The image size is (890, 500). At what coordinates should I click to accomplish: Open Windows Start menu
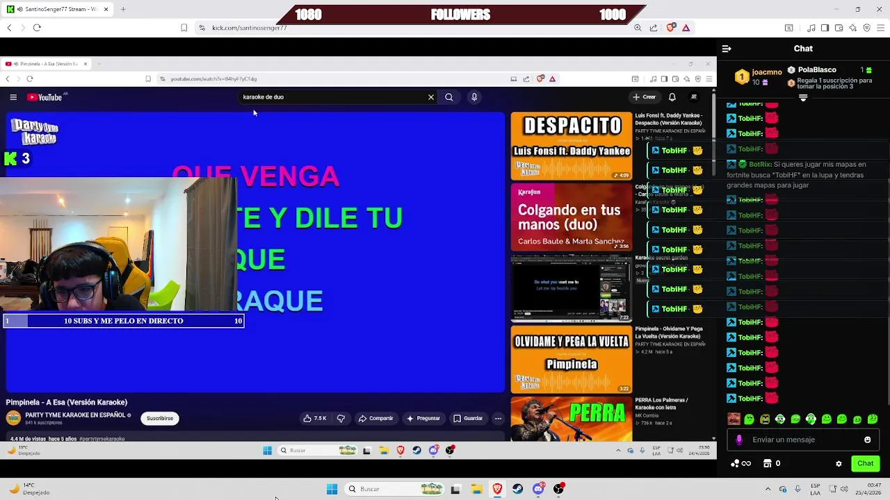[332, 489]
